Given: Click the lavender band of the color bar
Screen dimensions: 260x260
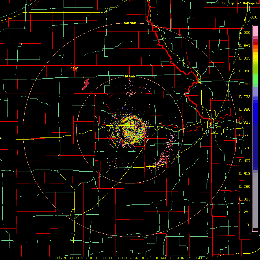Looking at the screenshot, I should point(255,92).
